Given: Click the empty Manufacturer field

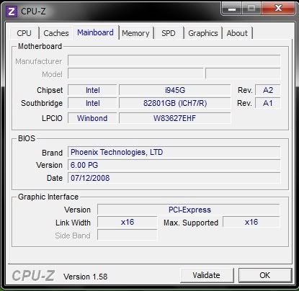Looking at the screenshot, I should 174,61.
